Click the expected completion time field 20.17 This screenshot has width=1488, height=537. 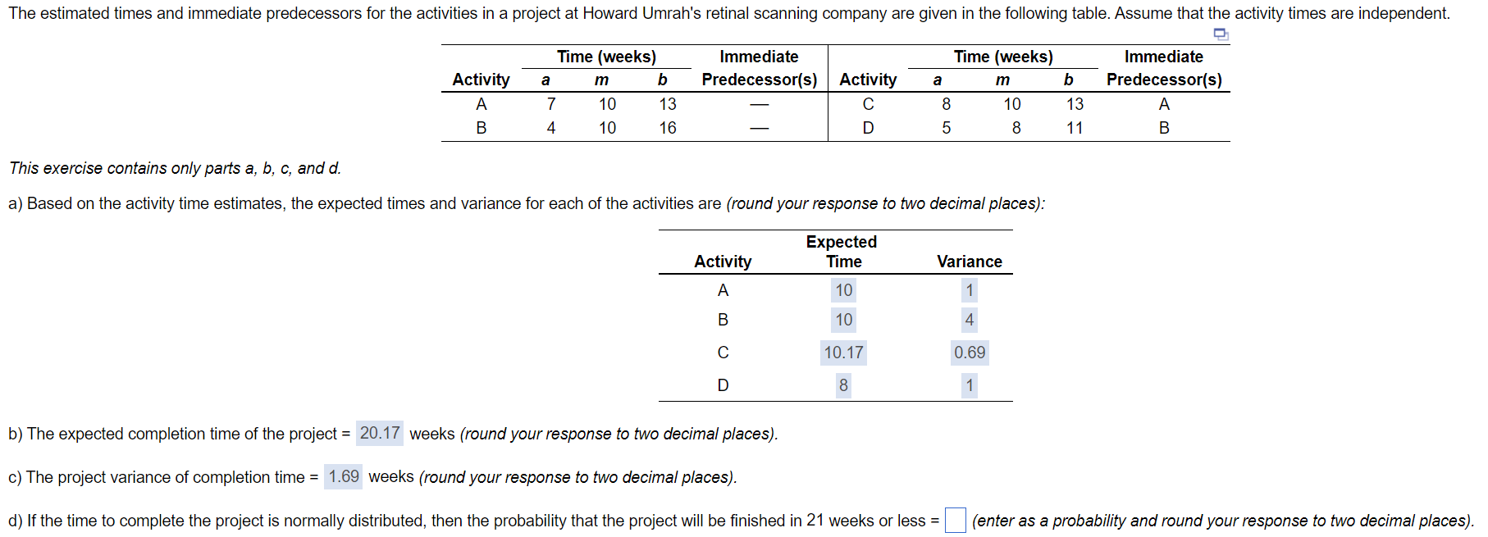click(380, 433)
